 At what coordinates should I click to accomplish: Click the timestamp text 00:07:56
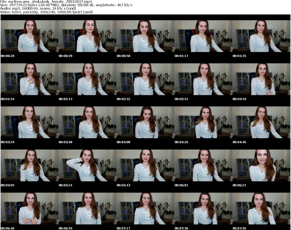(239, 228)
